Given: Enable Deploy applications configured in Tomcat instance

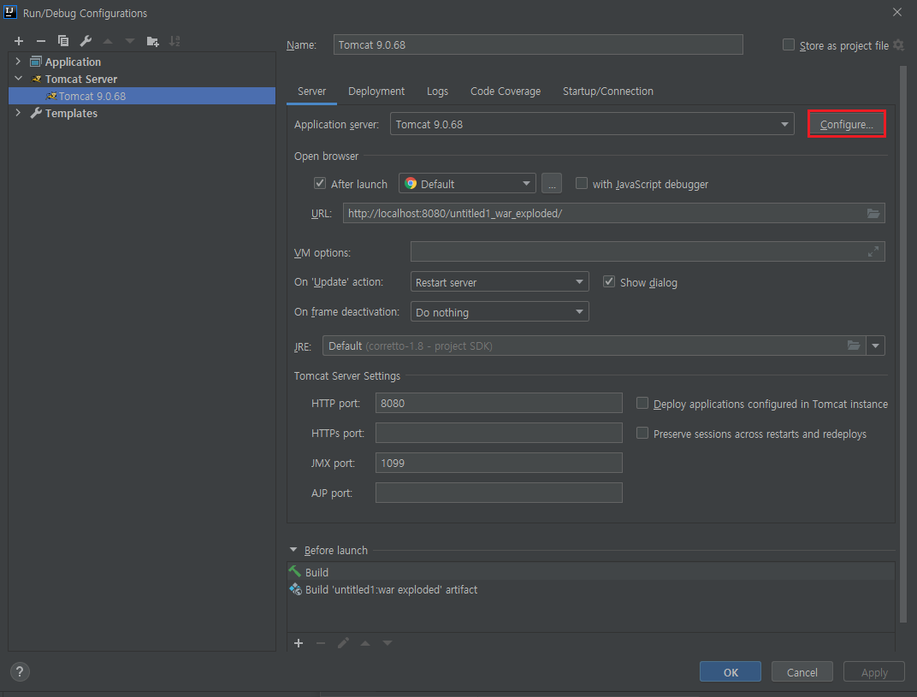Looking at the screenshot, I should 642,403.
